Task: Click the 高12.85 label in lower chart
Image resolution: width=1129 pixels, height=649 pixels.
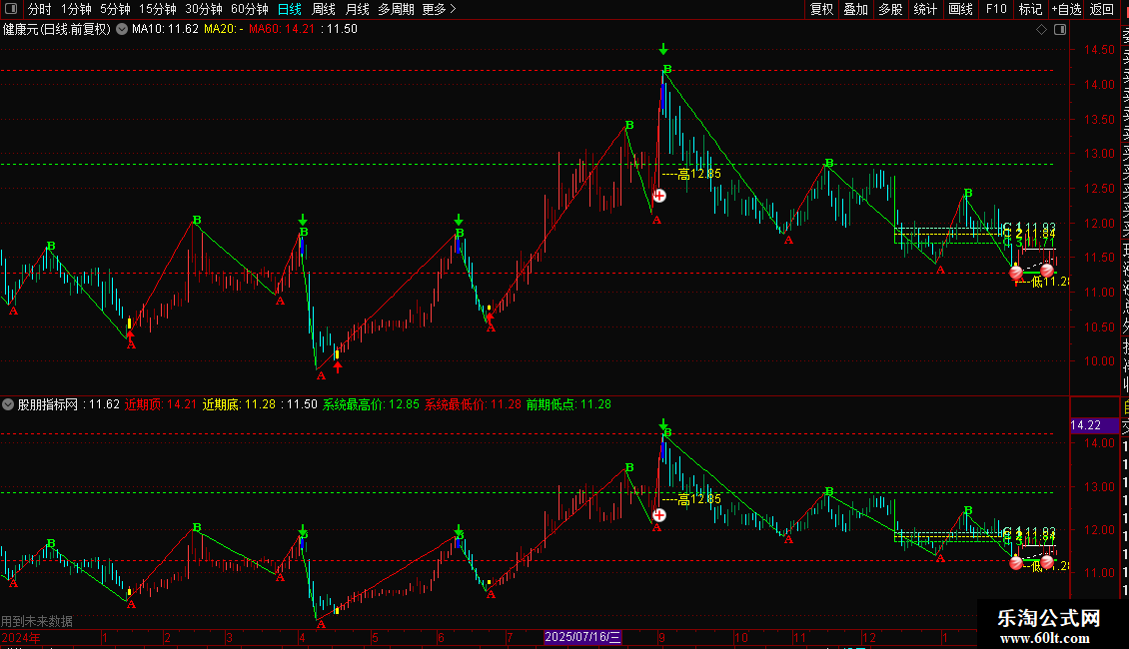Action: (x=699, y=499)
